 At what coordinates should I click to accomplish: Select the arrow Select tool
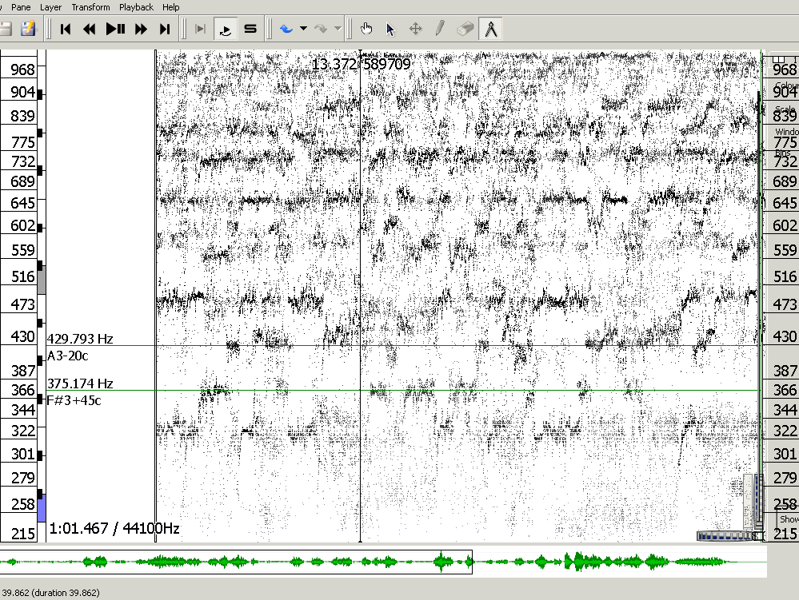390,30
